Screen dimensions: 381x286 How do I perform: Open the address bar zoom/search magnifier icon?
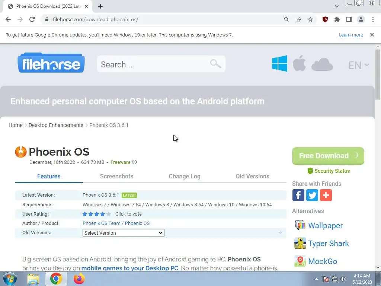[x=286, y=19]
